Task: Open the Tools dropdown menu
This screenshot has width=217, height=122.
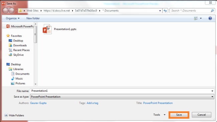Action: 159,115
